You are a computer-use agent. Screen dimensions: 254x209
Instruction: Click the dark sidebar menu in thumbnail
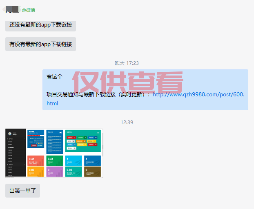coord(15,159)
